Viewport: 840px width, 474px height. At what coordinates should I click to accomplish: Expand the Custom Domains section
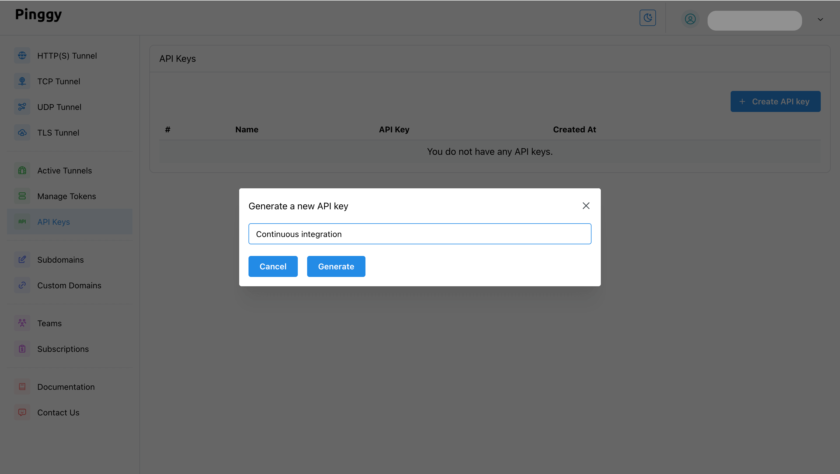pos(69,285)
